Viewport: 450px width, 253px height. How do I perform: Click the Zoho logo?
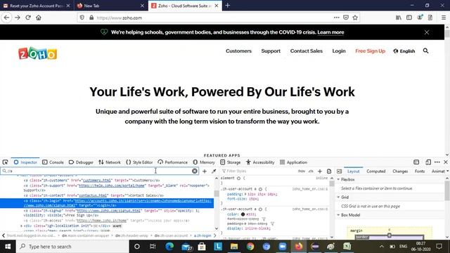click(37, 53)
